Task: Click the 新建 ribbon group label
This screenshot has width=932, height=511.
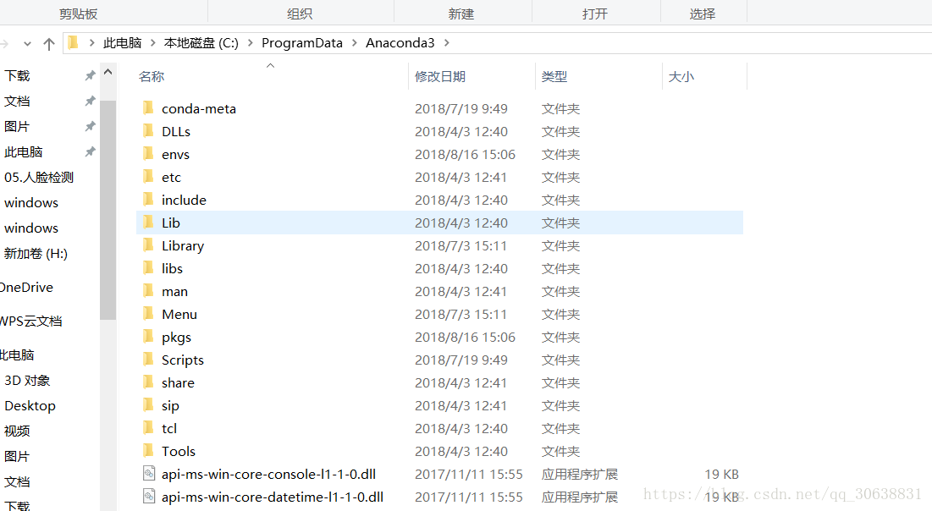Action: (461, 14)
